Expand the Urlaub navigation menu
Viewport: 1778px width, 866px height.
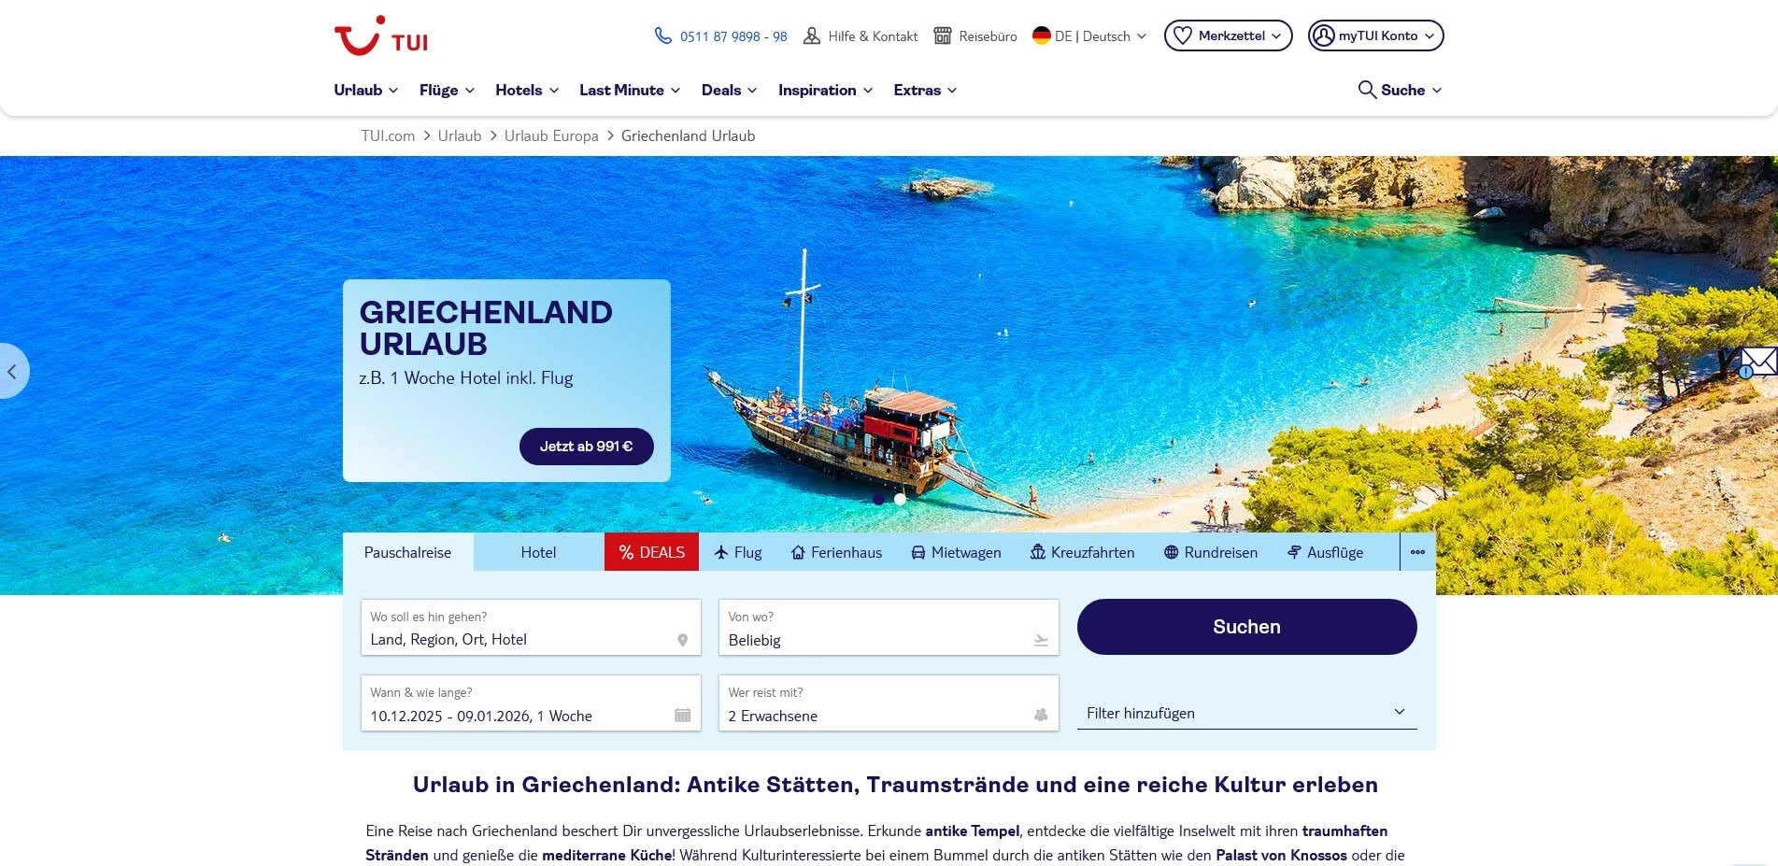pyautogui.click(x=363, y=90)
